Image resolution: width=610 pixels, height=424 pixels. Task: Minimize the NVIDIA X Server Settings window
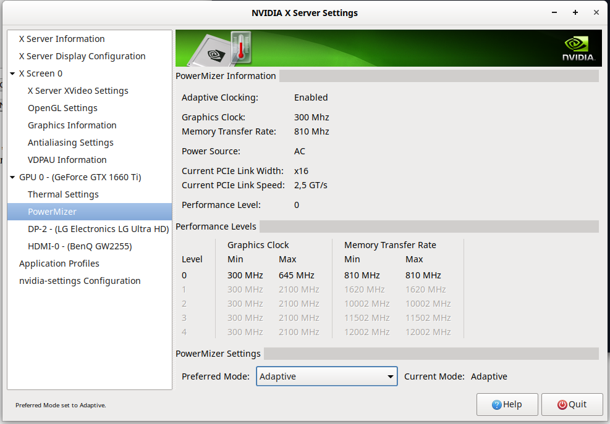(x=554, y=13)
